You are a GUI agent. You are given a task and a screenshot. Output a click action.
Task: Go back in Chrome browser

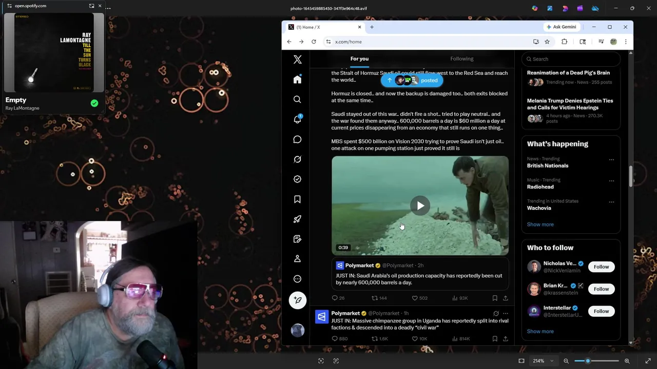point(289,42)
